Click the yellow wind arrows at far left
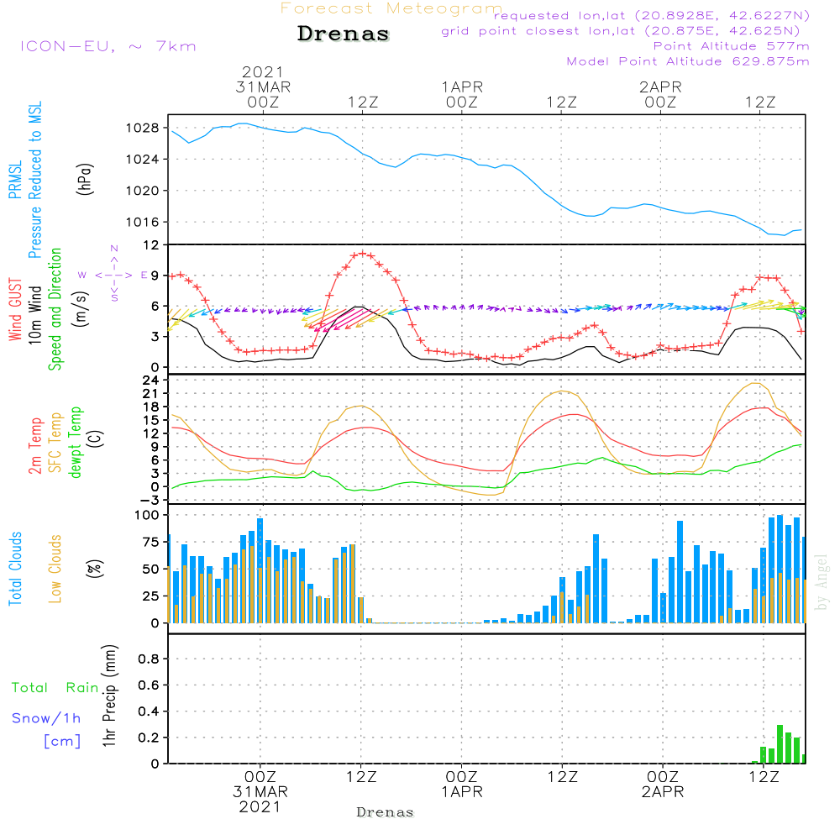 tap(176, 318)
